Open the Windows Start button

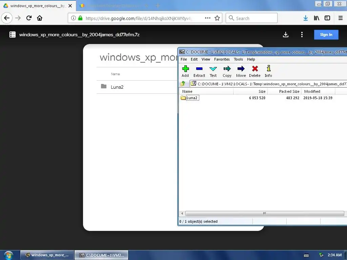click(x=8, y=255)
